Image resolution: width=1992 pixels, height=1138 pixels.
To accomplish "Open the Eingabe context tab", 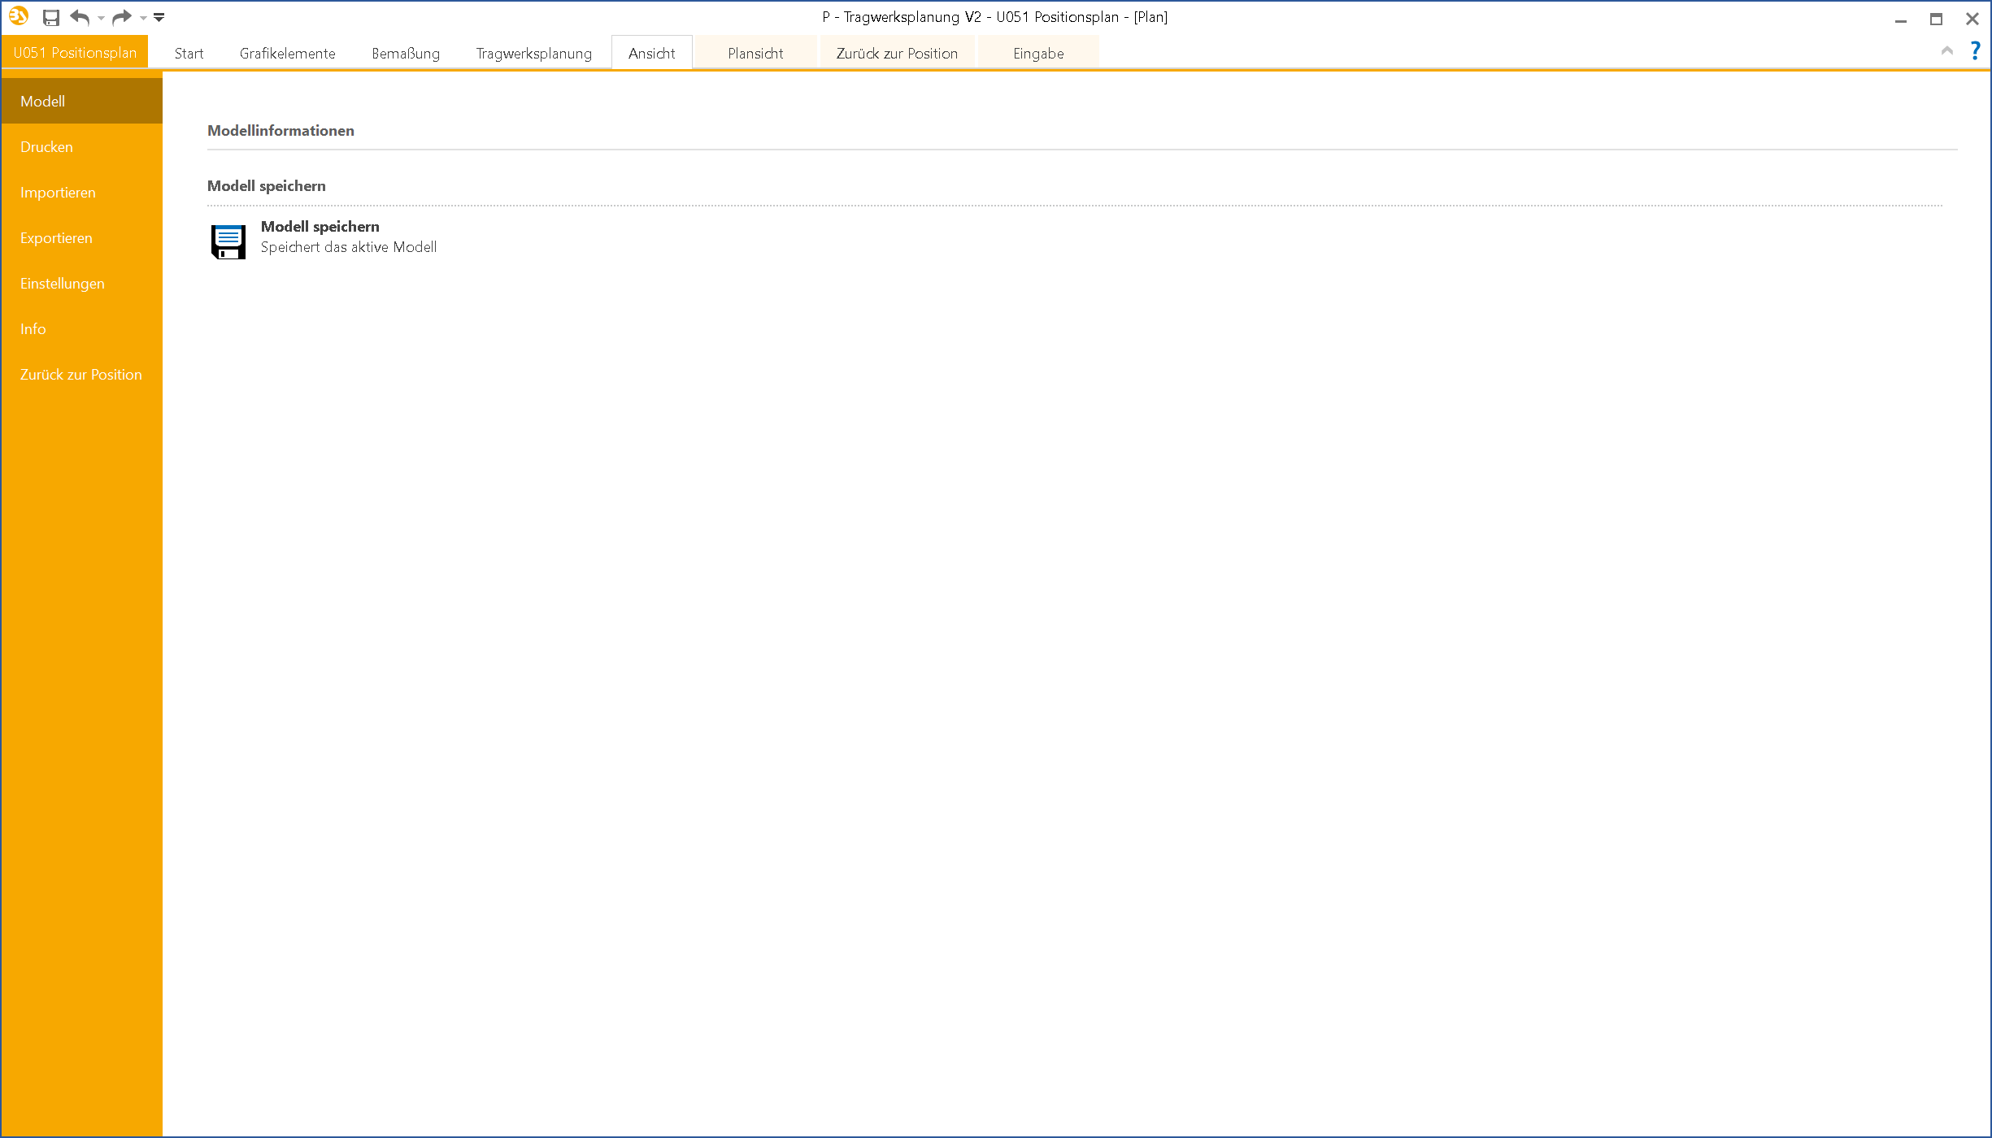I will [x=1038, y=54].
